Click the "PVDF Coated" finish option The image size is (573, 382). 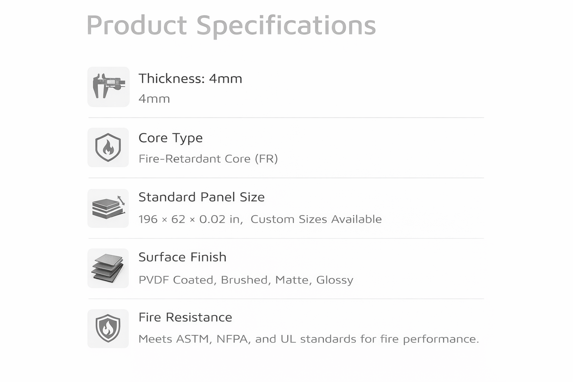(177, 280)
